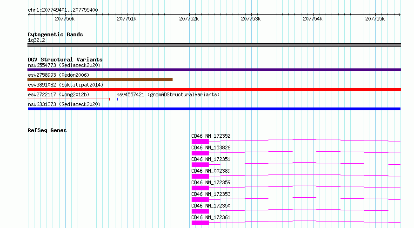The height and width of the screenshot is (228, 414).
Task: Click the small blue nsv4557421 variant marker
Action: (x=117, y=99)
